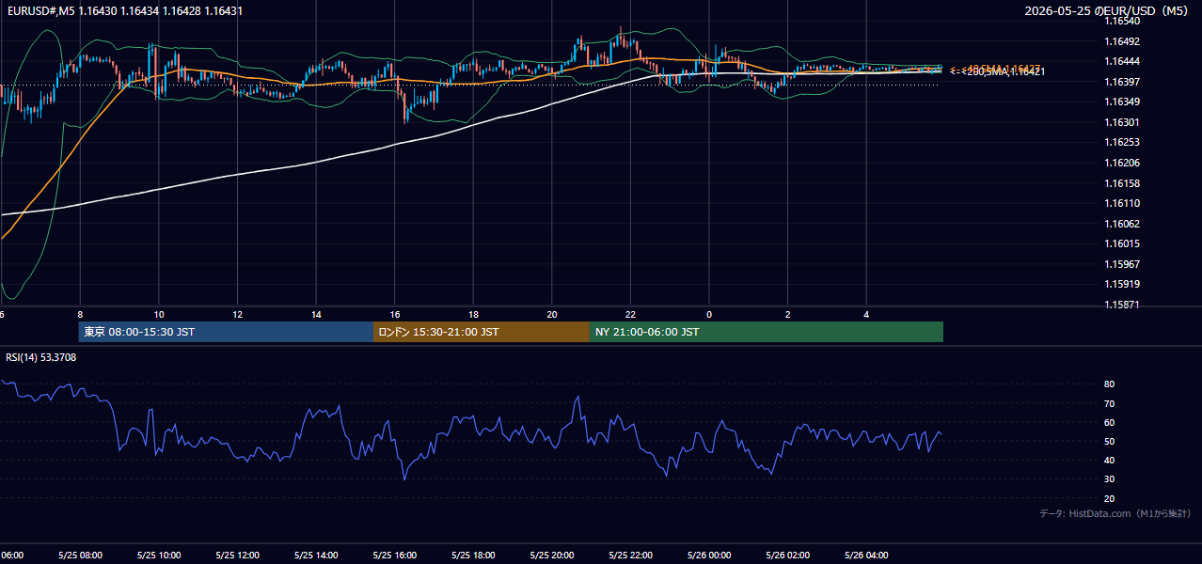Click the 2026-05-25 EUR/USD (M5) title

tap(1107, 10)
